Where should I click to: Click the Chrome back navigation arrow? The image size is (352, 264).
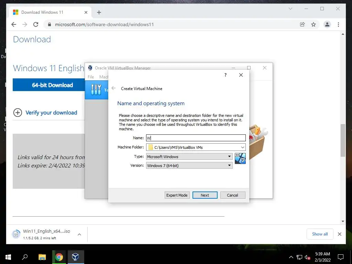(14, 24)
